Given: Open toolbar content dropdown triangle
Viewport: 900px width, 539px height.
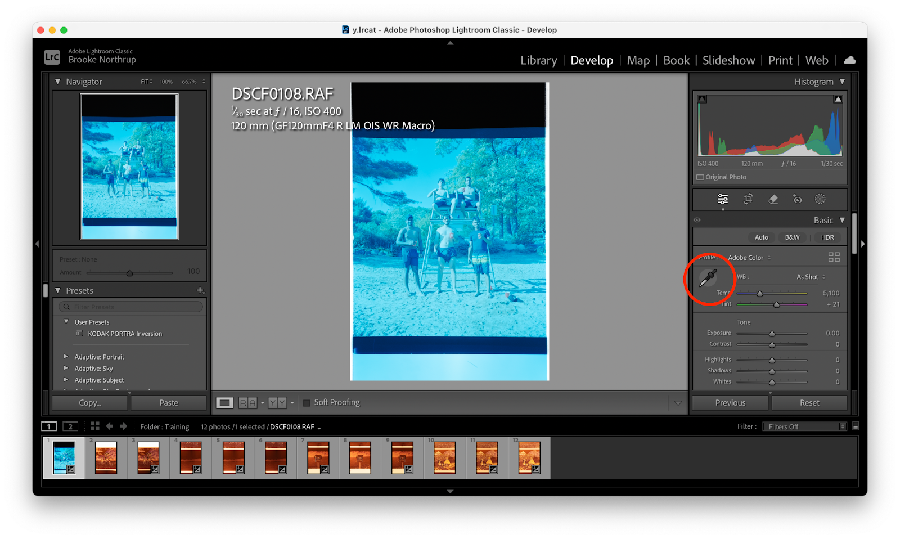Looking at the screenshot, I should [678, 403].
